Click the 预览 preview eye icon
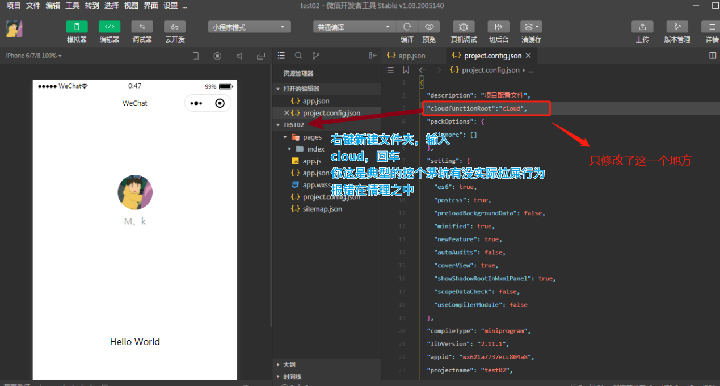 pos(430,27)
